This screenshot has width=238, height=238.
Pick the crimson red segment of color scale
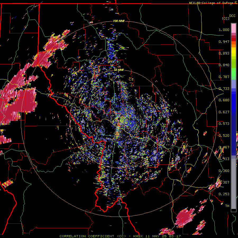(x=234, y=37)
